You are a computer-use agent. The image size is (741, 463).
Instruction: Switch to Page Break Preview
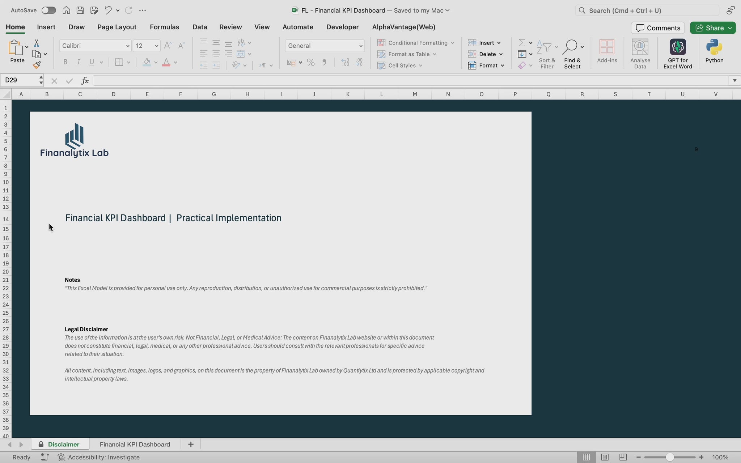tap(623, 457)
